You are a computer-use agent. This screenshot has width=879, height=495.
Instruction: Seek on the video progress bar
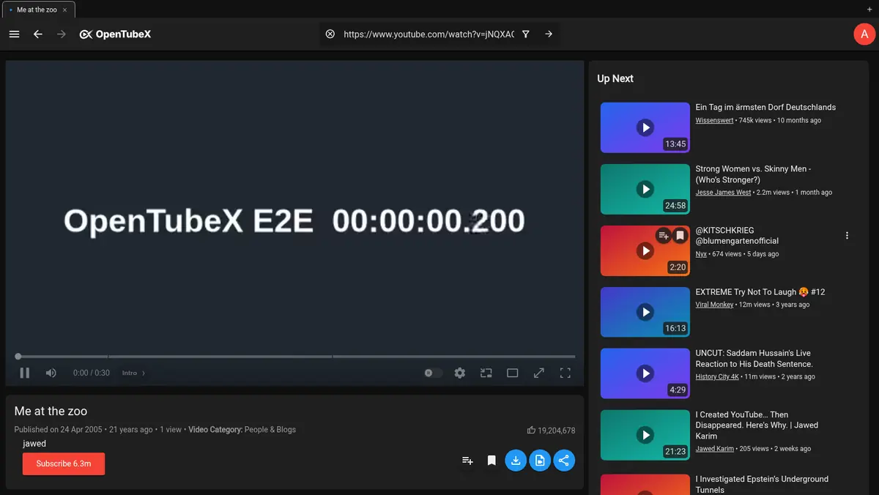(x=297, y=357)
